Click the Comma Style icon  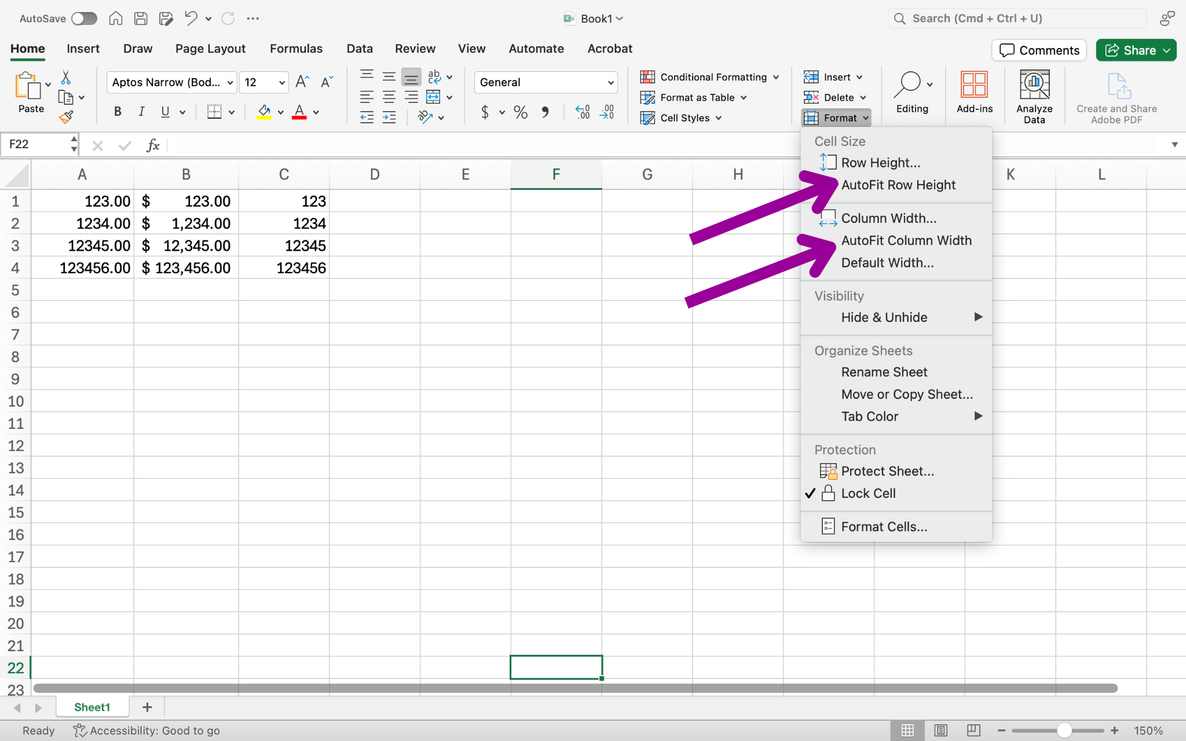(545, 112)
